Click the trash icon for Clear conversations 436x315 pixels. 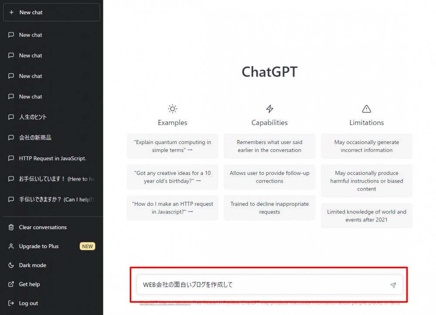coord(11,227)
